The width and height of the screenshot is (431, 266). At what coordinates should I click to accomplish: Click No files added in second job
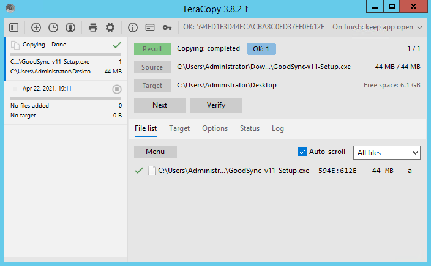click(x=29, y=105)
